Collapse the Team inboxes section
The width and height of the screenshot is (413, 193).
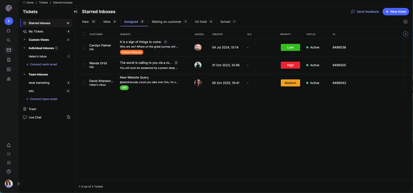tap(25, 74)
